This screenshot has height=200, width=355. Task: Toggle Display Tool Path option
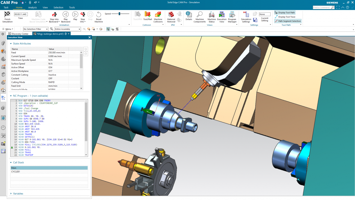[x=286, y=13]
